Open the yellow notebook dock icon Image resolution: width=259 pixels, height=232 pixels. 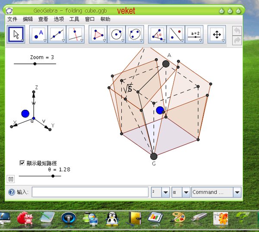(x=135, y=218)
